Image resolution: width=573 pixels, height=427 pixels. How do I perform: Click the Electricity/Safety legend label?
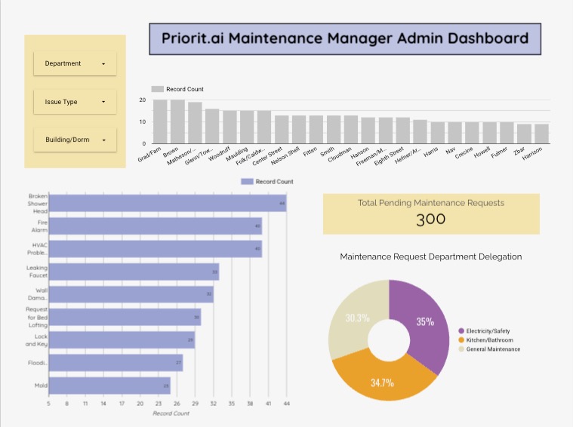488,331
